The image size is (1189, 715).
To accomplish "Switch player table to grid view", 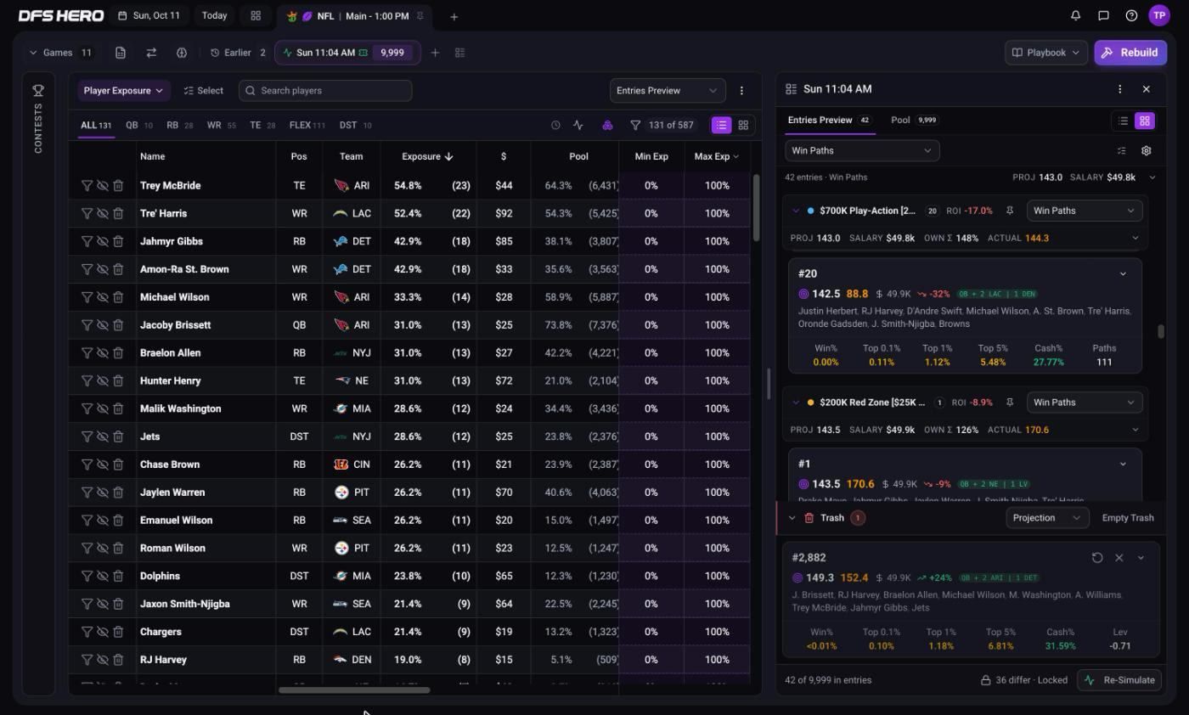I will [743, 125].
